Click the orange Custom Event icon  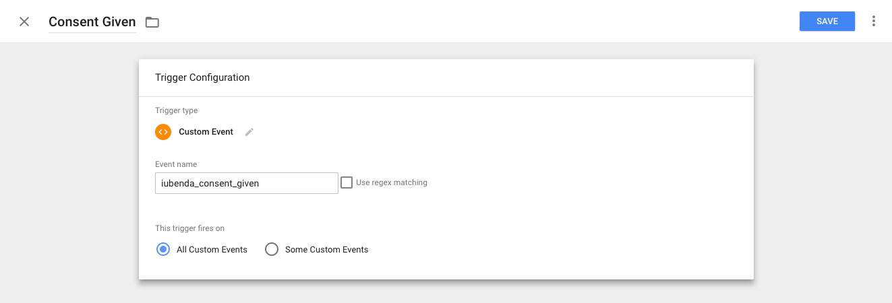163,132
